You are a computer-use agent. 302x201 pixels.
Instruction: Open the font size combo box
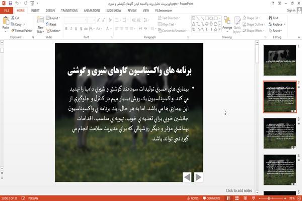91,20
